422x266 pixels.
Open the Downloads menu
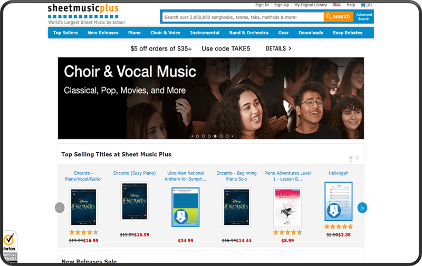pyautogui.click(x=311, y=33)
